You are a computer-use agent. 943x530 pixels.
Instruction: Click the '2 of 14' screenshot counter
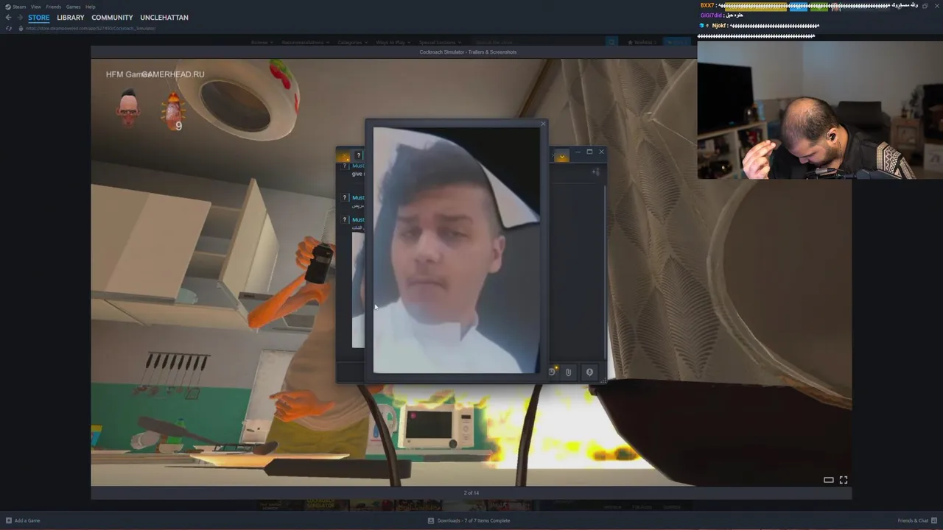coord(471,492)
